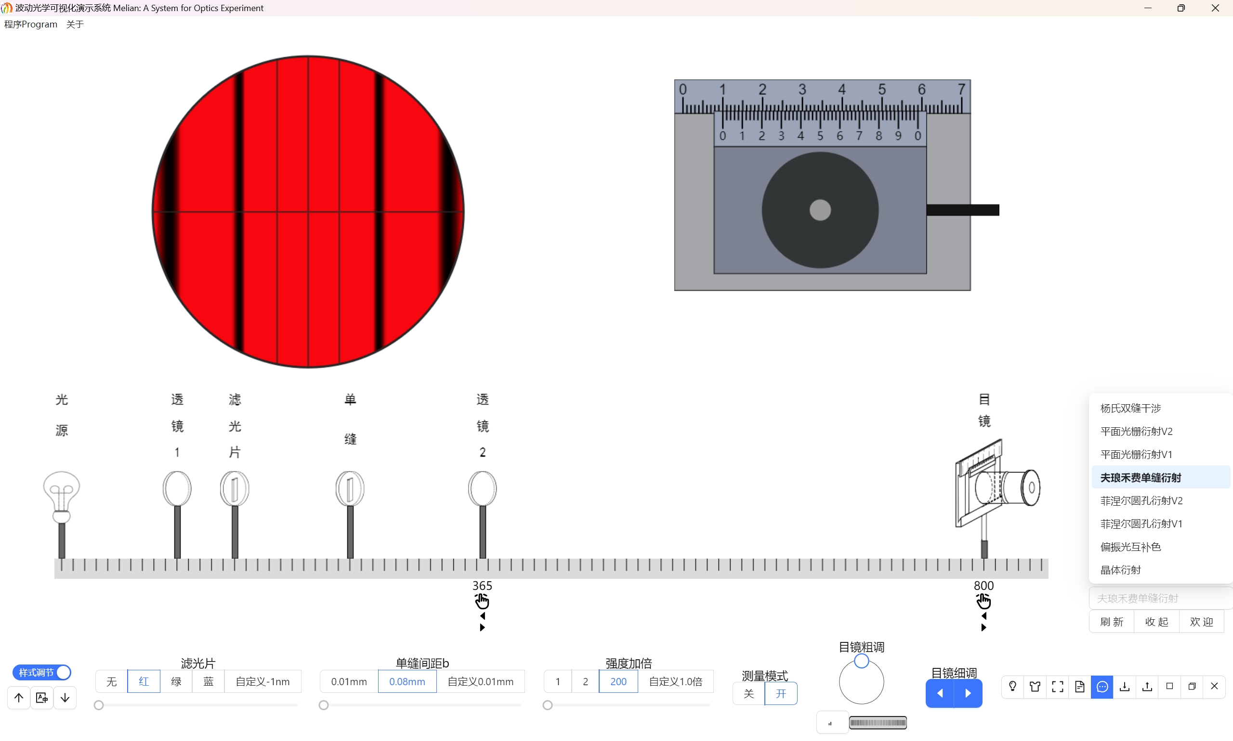Select the lightbulb hints icon
Screen dimensions: 1233x741
(x=1012, y=686)
